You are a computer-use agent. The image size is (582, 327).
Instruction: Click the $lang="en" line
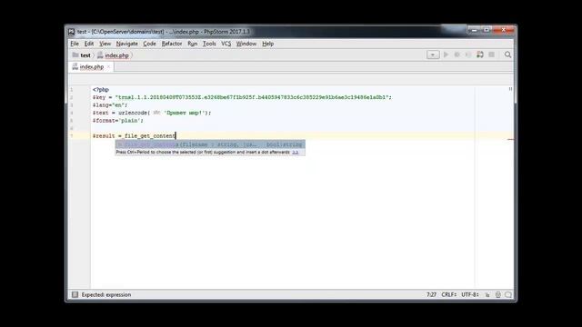click(110, 105)
